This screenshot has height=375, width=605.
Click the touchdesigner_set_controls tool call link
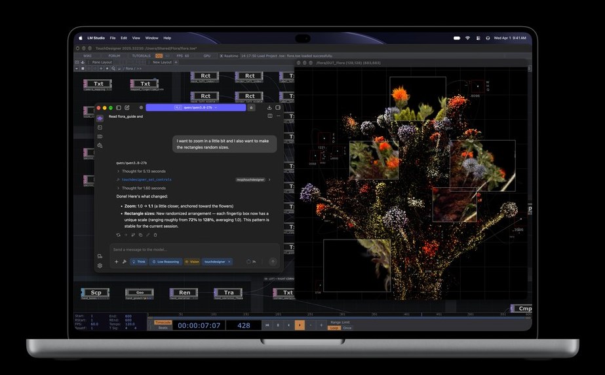tap(147, 179)
